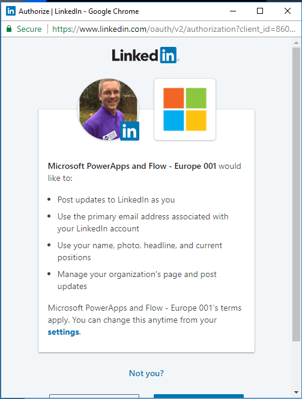The image size is (302, 399).
Task: Click the "Not you?" link
Action: pyautogui.click(x=146, y=373)
